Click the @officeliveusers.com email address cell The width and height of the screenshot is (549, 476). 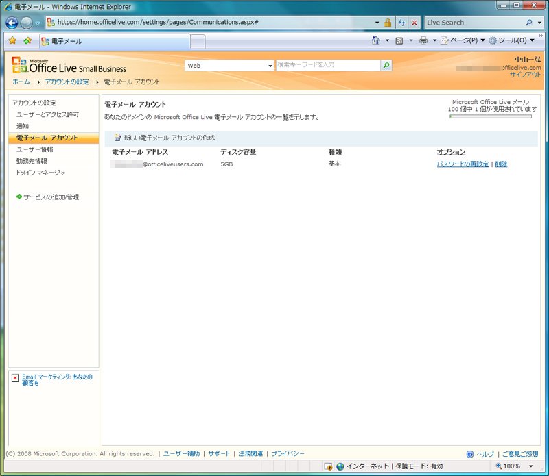(x=157, y=164)
